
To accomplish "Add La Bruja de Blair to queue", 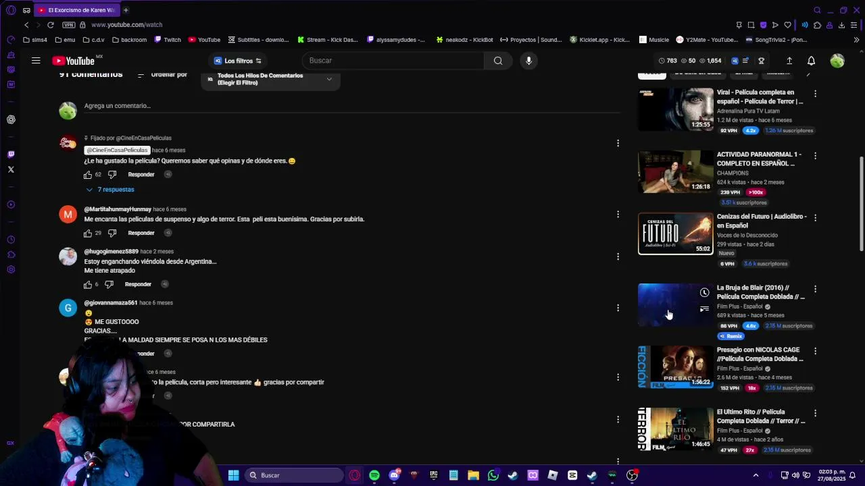I will (704, 309).
